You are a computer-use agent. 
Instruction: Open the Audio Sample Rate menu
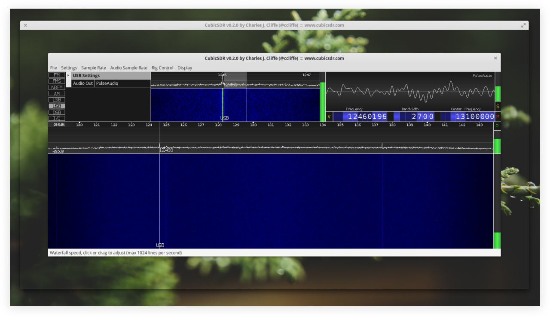click(x=128, y=68)
